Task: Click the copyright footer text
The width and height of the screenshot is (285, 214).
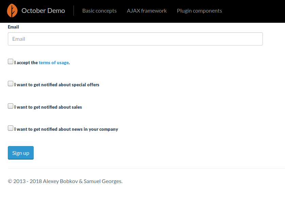Action: (x=65, y=181)
